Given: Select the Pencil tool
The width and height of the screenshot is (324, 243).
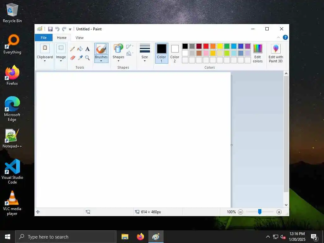Looking at the screenshot, I should (72, 49).
